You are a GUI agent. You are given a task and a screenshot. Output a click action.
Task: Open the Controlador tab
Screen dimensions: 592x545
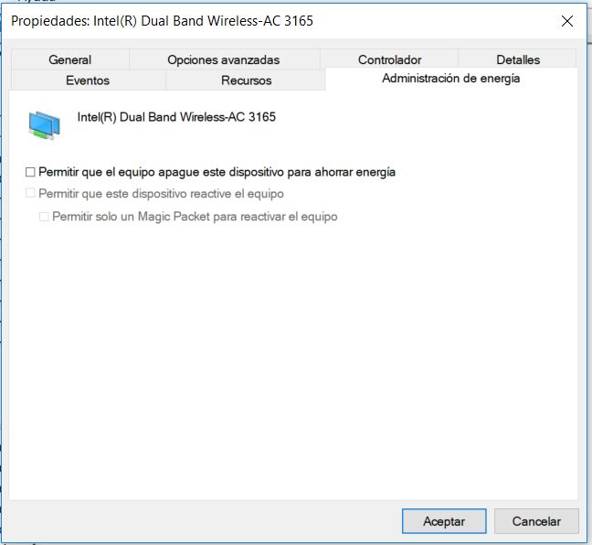[389, 59]
